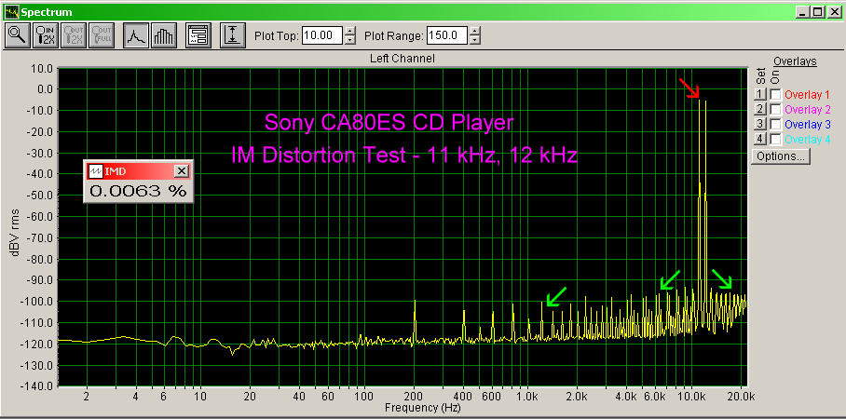Turn on the Overlay 2 checkbox
846x419 pixels.
775,110
